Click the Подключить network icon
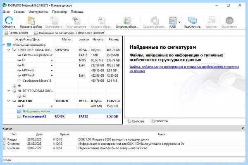This screenshot has width=248, height=165. point(192,21)
